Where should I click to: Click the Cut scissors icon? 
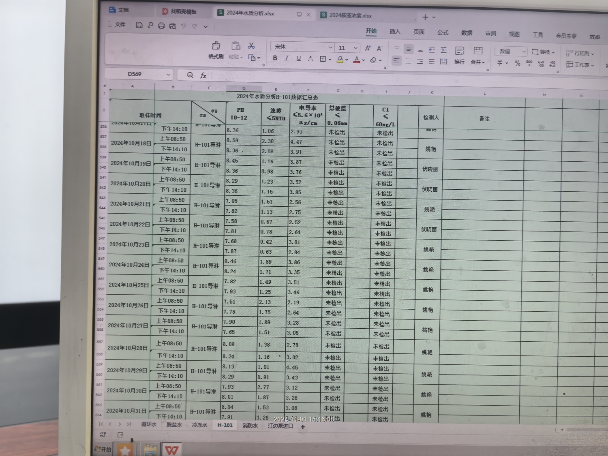click(x=251, y=46)
